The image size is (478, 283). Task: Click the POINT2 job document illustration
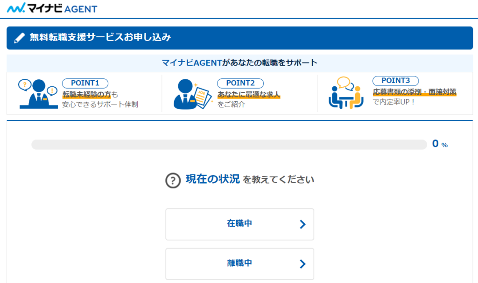[193, 94]
